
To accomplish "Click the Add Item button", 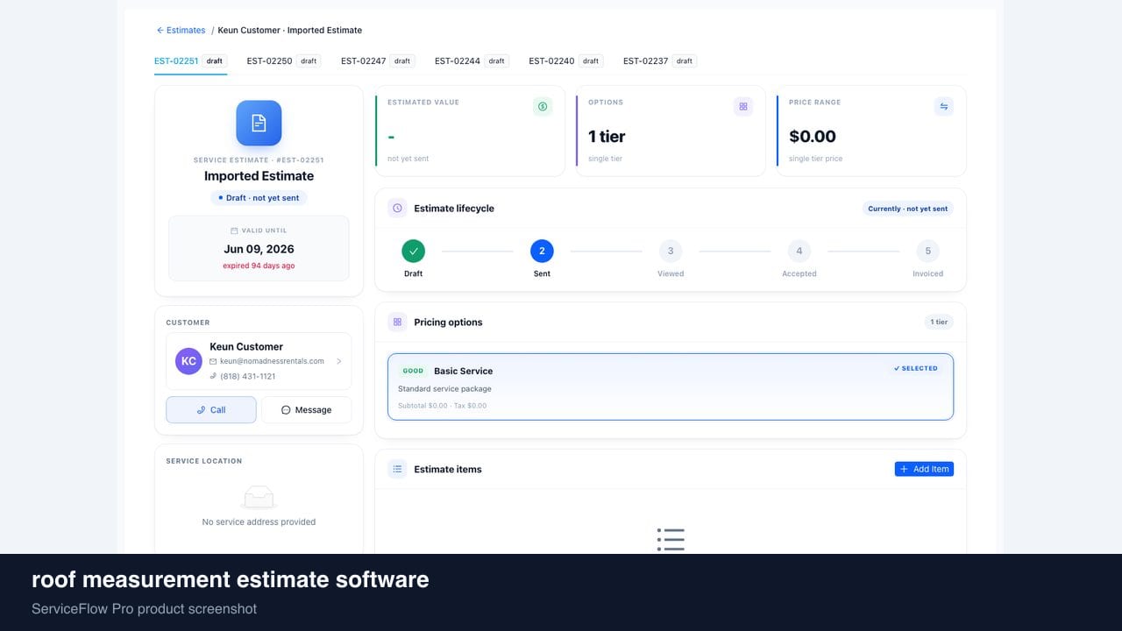I will [924, 470].
